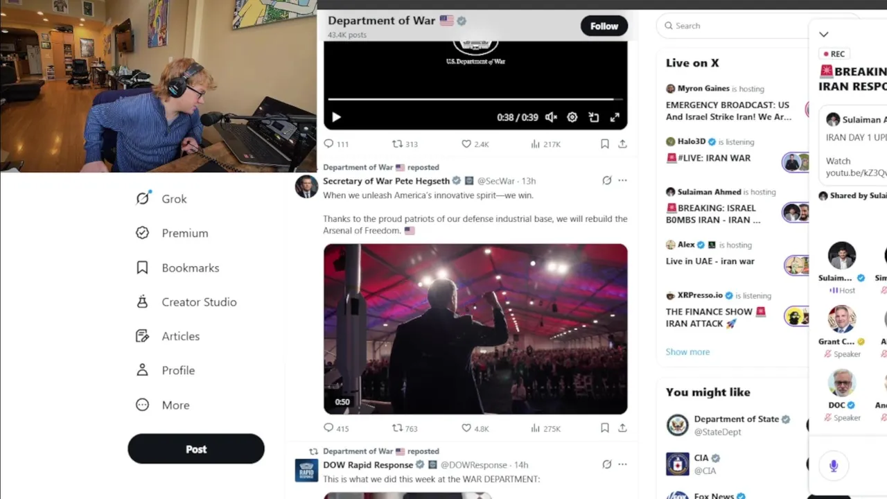The width and height of the screenshot is (887, 499).
Task: Play the Department of War video
Action: point(336,117)
